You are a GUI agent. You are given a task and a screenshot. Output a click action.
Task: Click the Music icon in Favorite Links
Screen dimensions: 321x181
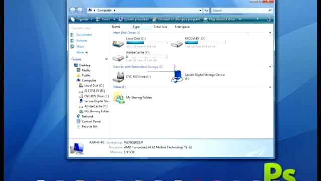click(x=72, y=47)
